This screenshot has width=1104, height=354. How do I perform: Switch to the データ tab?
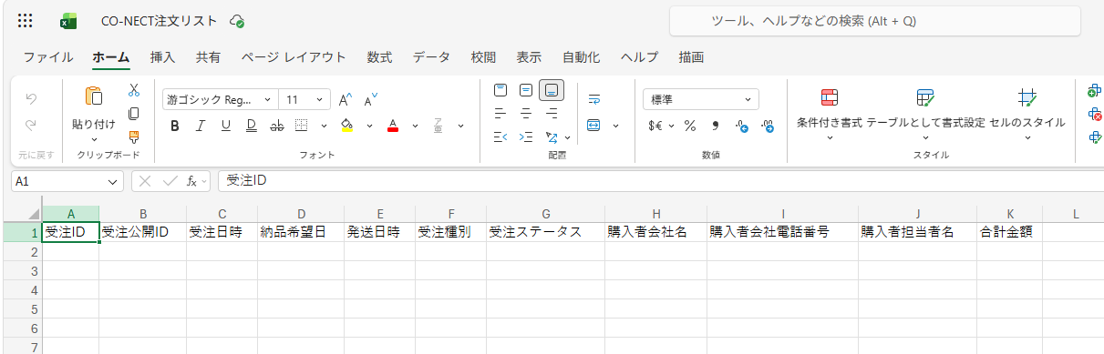click(x=431, y=56)
